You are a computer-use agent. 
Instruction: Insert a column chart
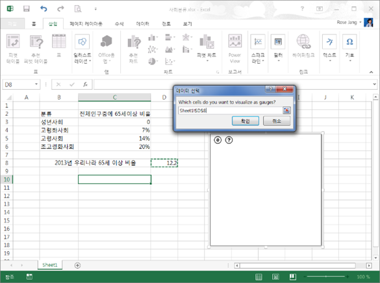(153, 37)
